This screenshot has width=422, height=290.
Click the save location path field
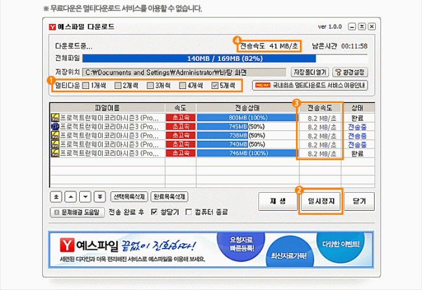point(184,73)
